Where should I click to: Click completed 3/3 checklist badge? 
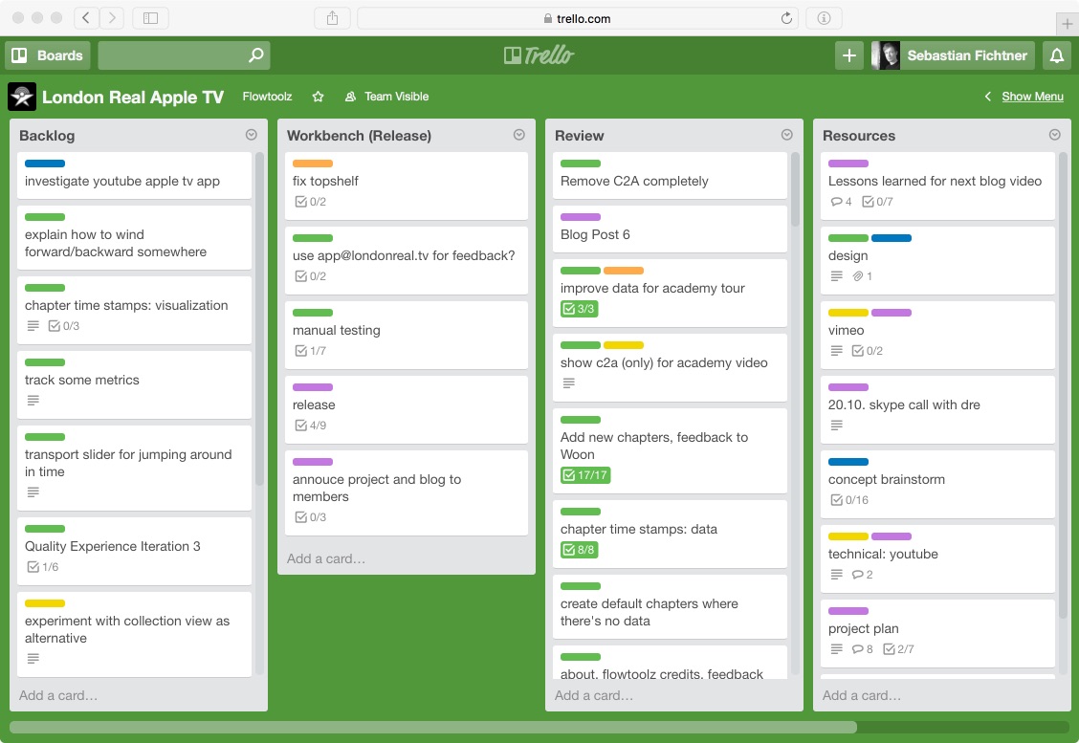(580, 308)
